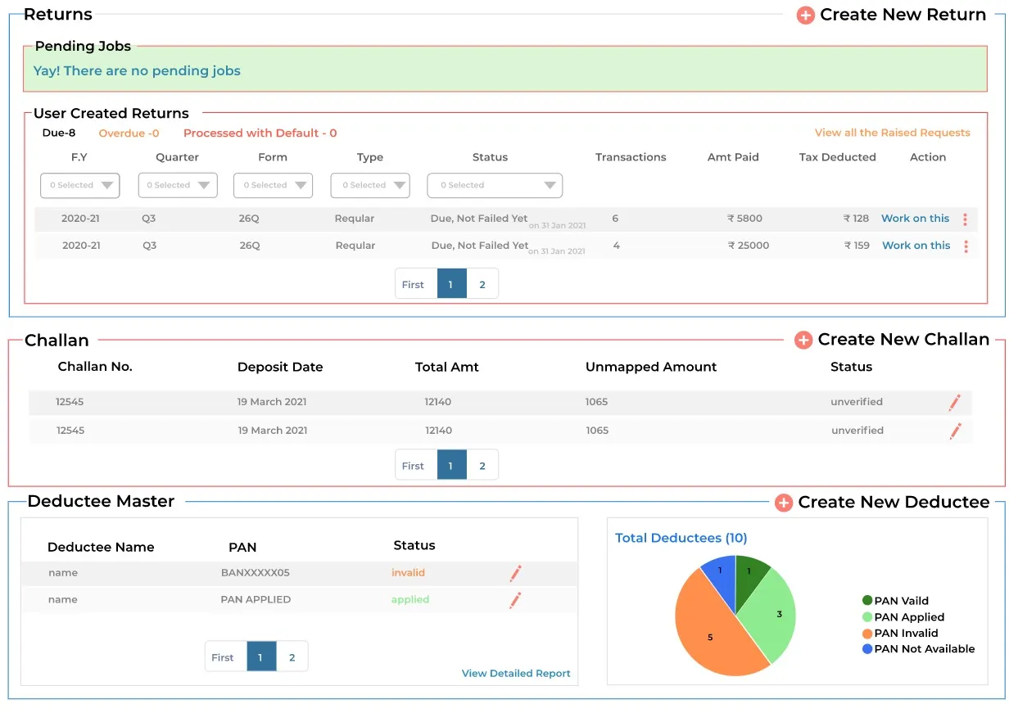This screenshot has width=1018, height=713.
Task: Open View Detailed Report in Deductee Master
Action: (516, 673)
